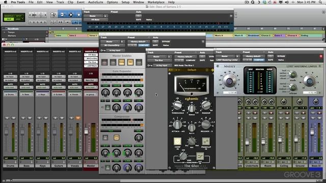
Task: Open The Glue factory default preset dropdown
Action: (x=185, y=56)
